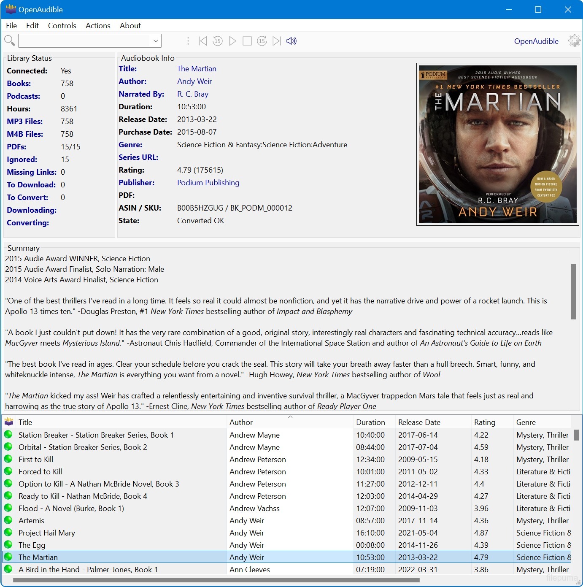Click green status icon for First to Kill

click(x=8, y=459)
